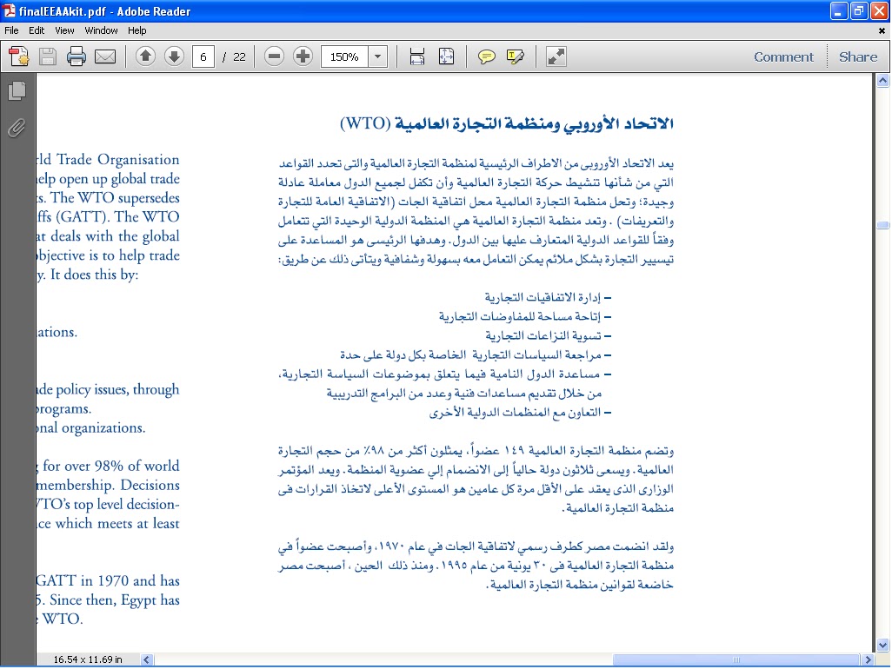Open the View menu
The width and height of the screenshot is (892, 669).
[x=64, y=30]
